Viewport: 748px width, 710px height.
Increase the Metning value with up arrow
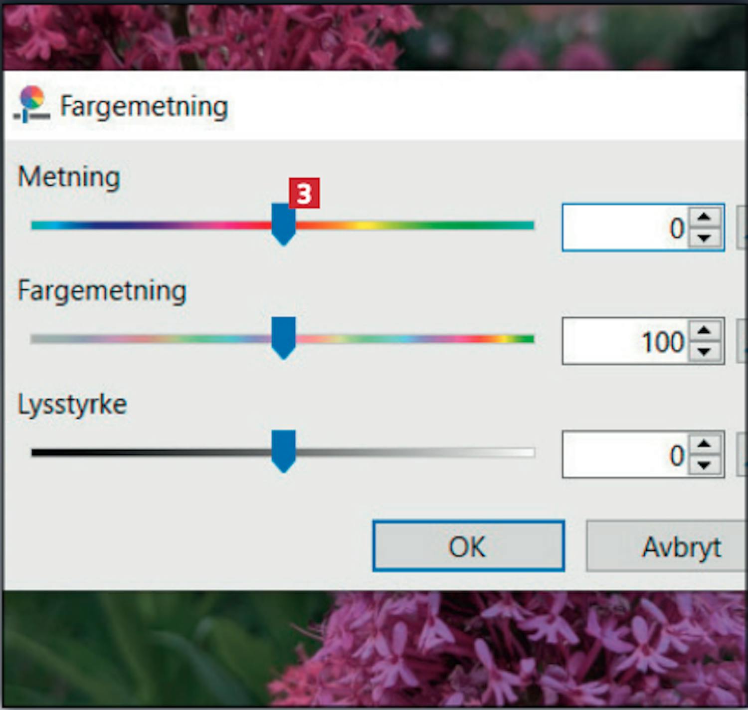pos(704,217)
